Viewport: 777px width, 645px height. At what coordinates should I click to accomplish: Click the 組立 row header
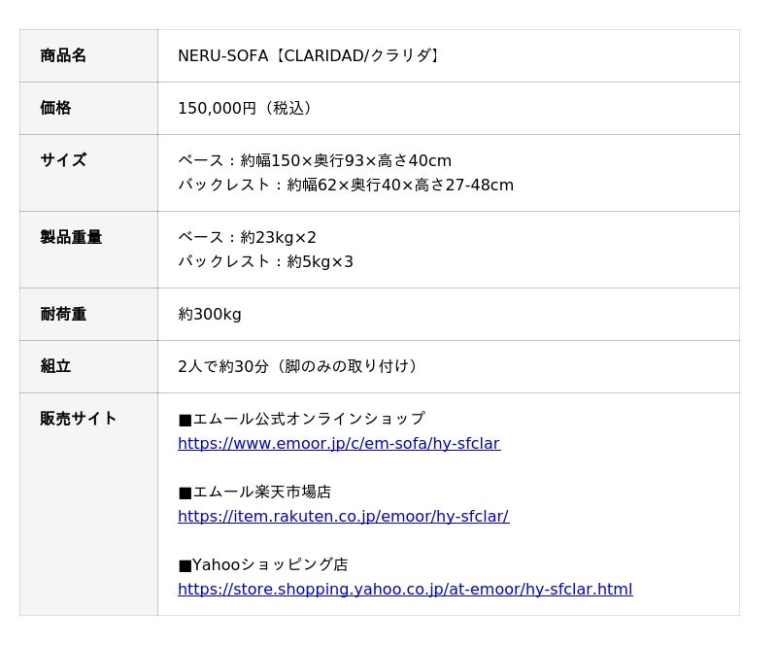pos(55,366)
